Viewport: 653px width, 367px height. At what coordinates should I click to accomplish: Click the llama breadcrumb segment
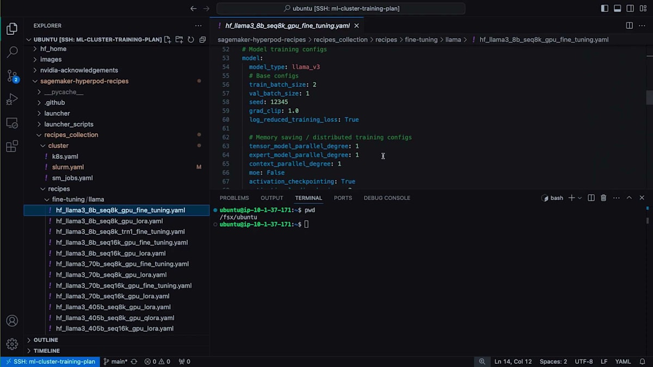click(x=453, y=40)
